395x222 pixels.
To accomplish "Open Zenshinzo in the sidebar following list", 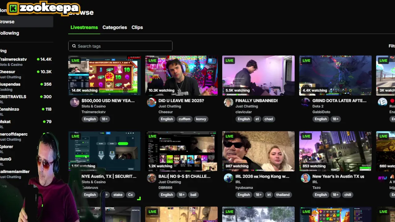I will tap(26, 111).
